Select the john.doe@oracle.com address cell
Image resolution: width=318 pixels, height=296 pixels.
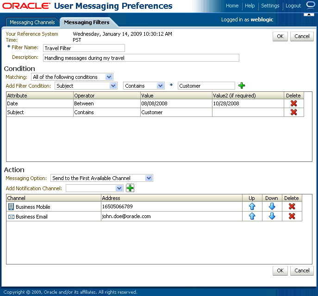pyautogui.click(x=172, y=216)
